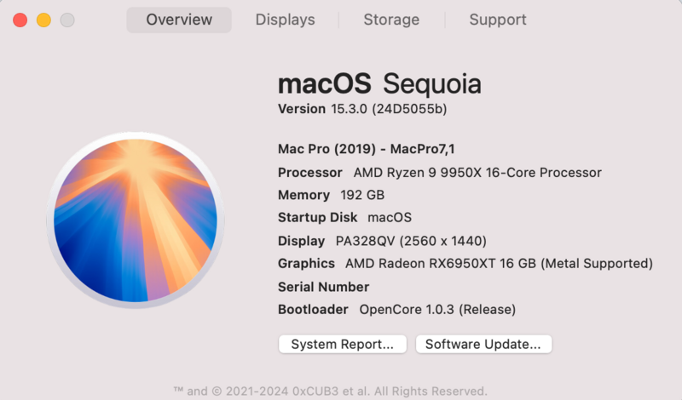Open System Report

pyautogui.click(x=342, y=345)
